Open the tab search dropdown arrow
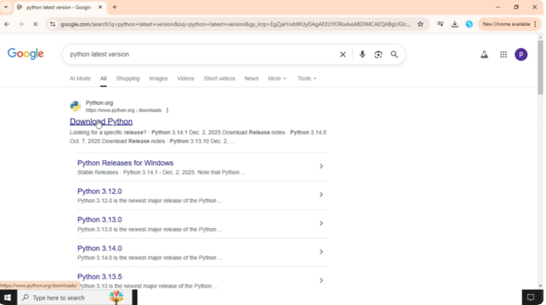This screenshot has width=546, height=305. tap(6, 7)
